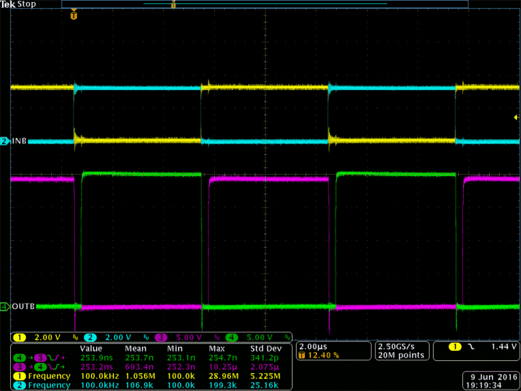Toggle the cyan channel 2 badge

92,338
